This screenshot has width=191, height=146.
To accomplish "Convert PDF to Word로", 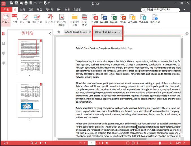I will point(104,19).
